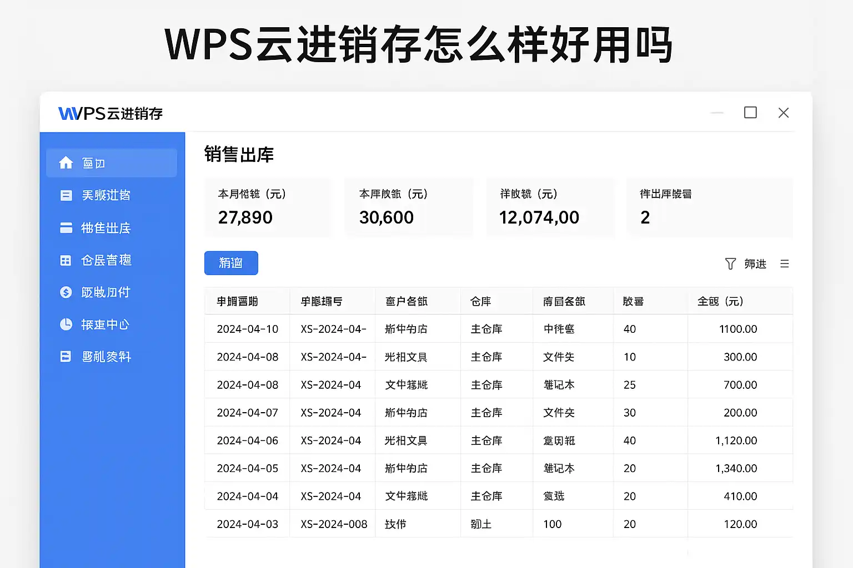Select the date cell 2024-04-10
Image resolution: width=853 pixels, height=568 pixels.
(248, 329)
